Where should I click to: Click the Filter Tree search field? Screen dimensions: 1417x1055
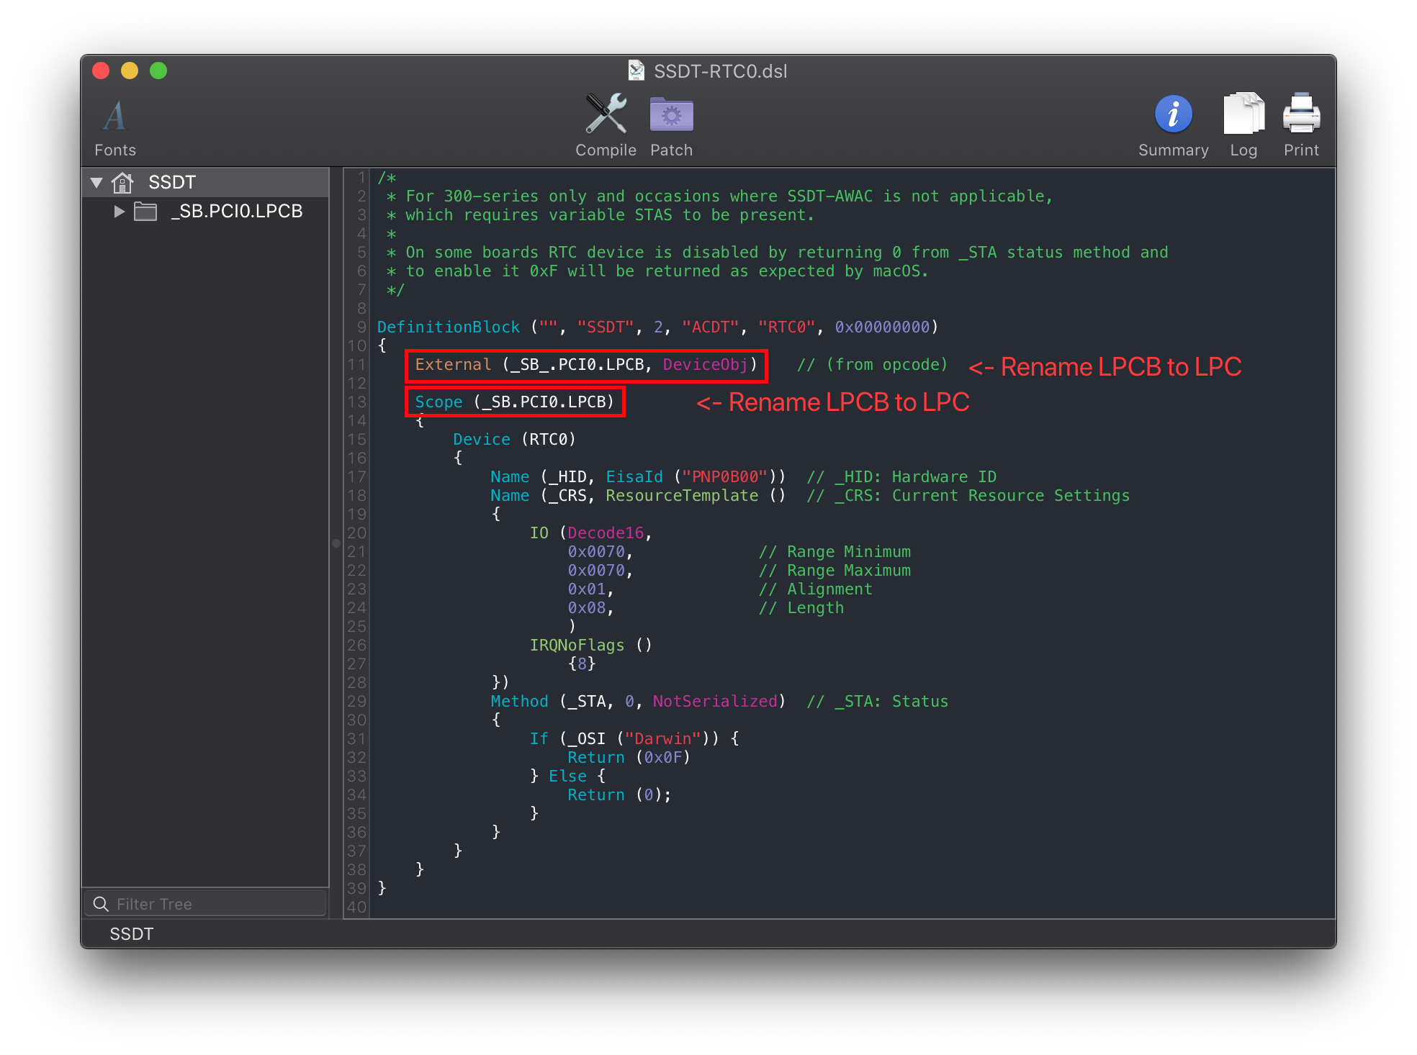point(216,904)
